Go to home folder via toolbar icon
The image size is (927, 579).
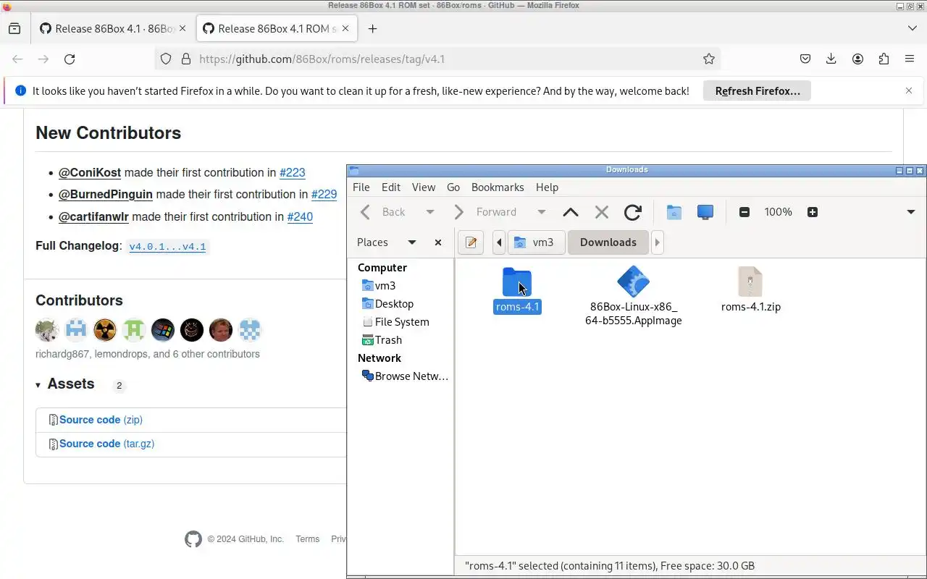coord(674,212)
